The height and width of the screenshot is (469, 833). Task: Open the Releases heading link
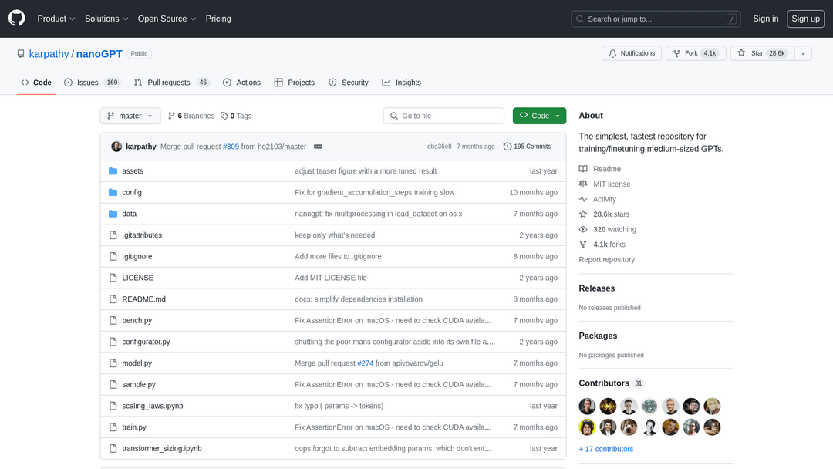pyautogui.click(x=596, y=288)
